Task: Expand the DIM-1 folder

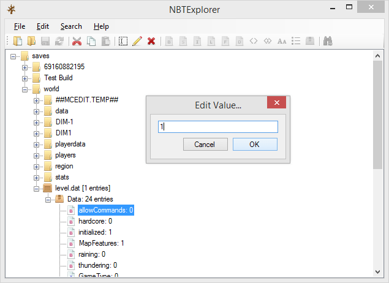Action: tap(36, 123)
